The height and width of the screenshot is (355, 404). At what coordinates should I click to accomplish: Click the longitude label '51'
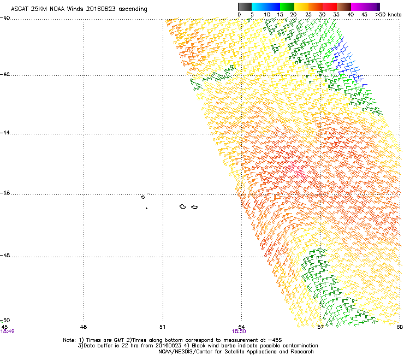162,327
